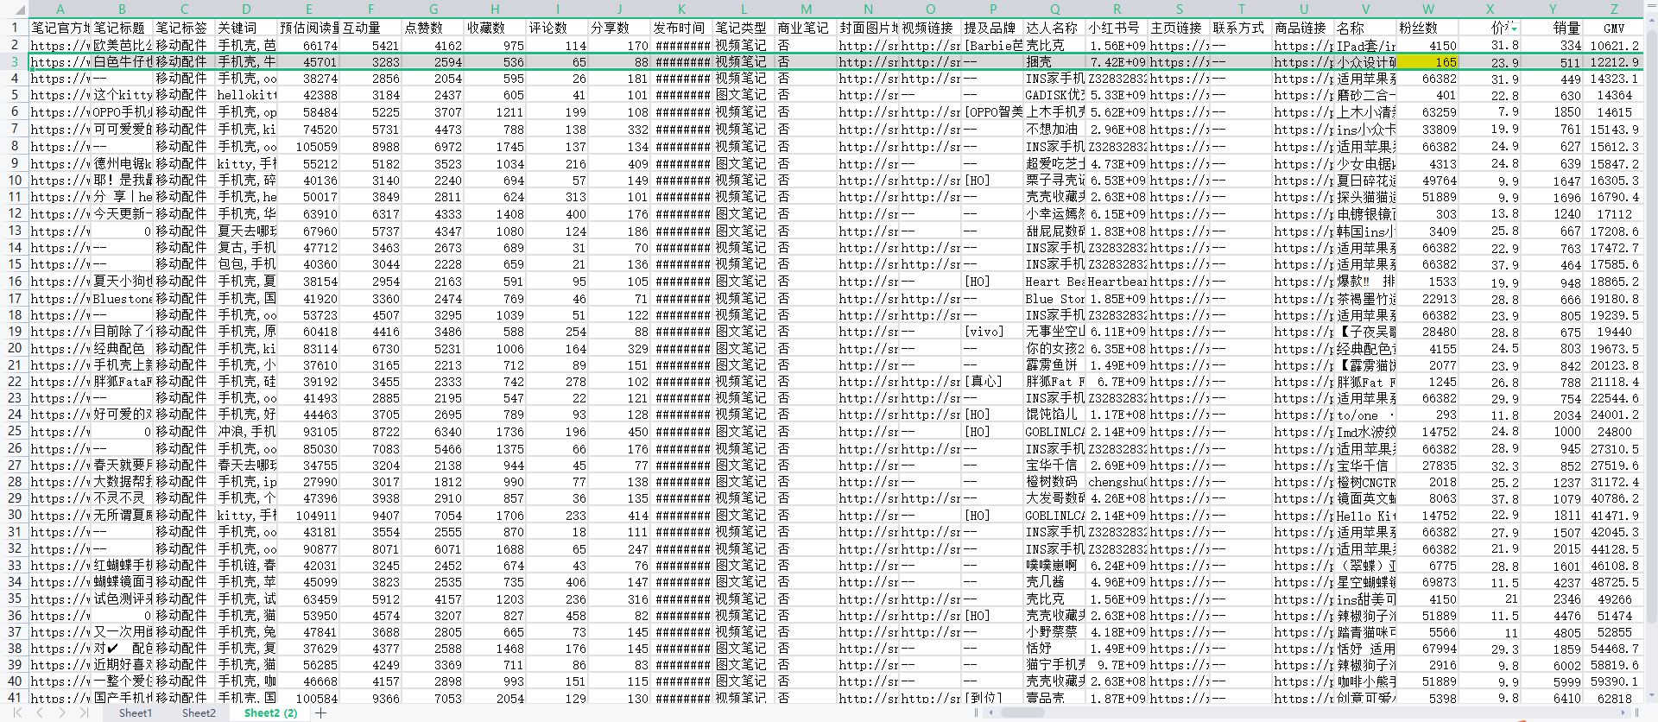Select row 41 header
Screen dimensions: 1658x722
tap(14, 697)
